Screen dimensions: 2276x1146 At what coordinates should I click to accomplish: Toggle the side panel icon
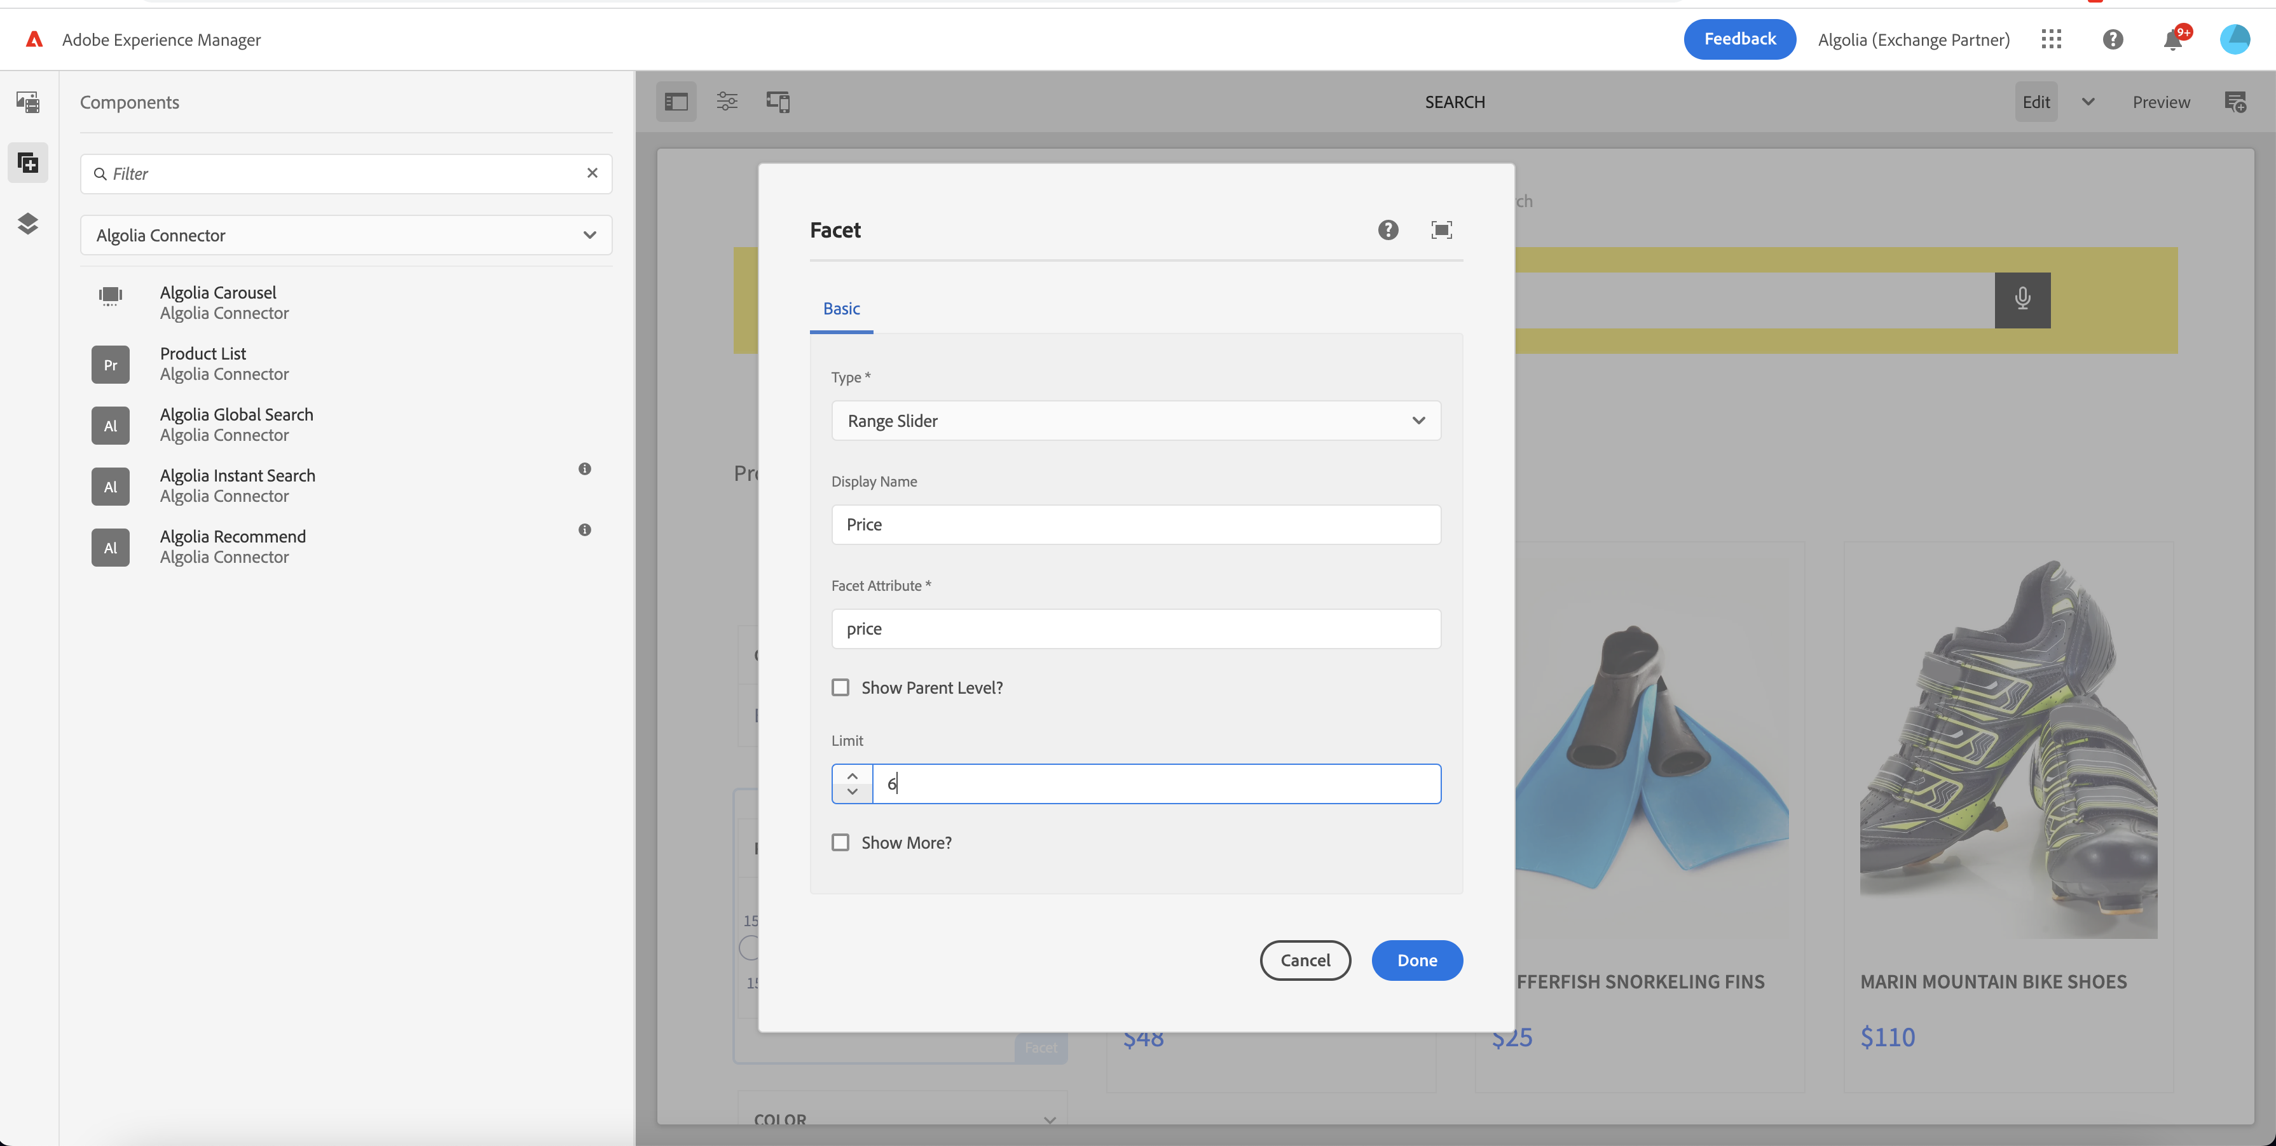click(676, 102)
